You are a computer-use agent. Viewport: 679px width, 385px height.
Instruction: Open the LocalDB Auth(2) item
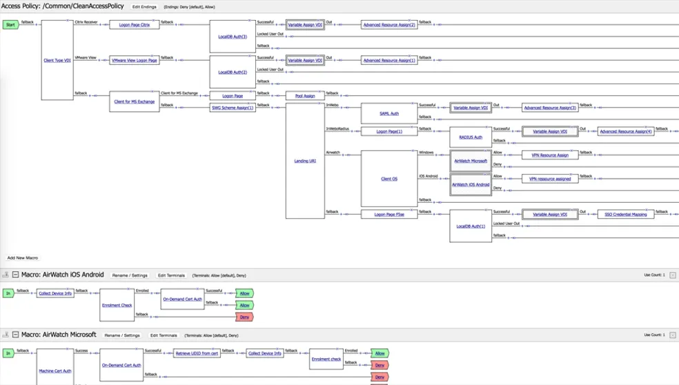point(233,72)
